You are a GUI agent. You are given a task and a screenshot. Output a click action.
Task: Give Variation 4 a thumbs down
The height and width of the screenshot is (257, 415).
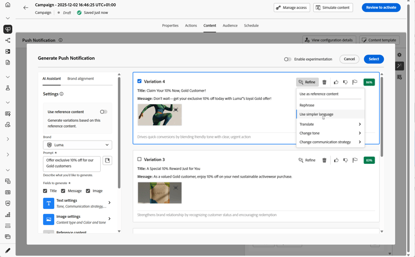tap(345, 82)
